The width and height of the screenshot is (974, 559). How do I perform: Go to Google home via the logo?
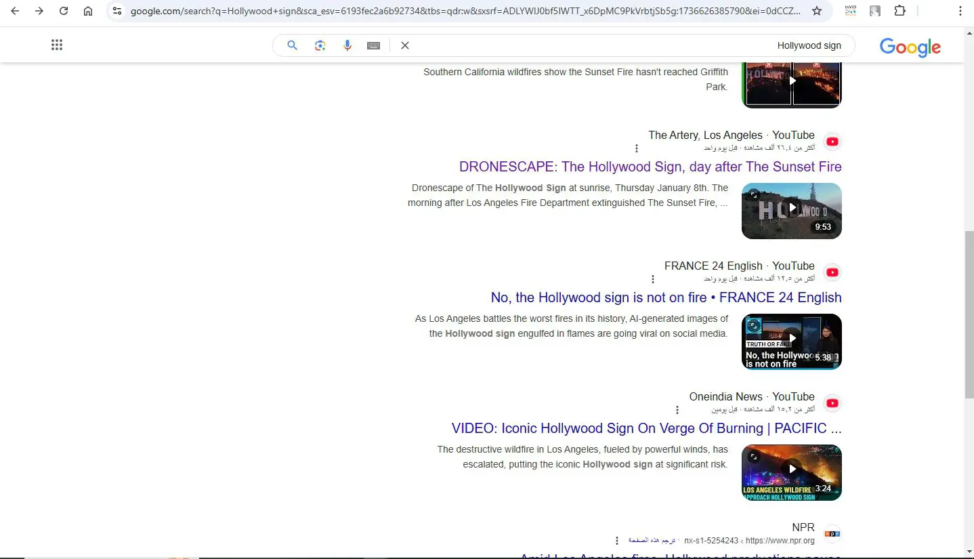(910, 47)
